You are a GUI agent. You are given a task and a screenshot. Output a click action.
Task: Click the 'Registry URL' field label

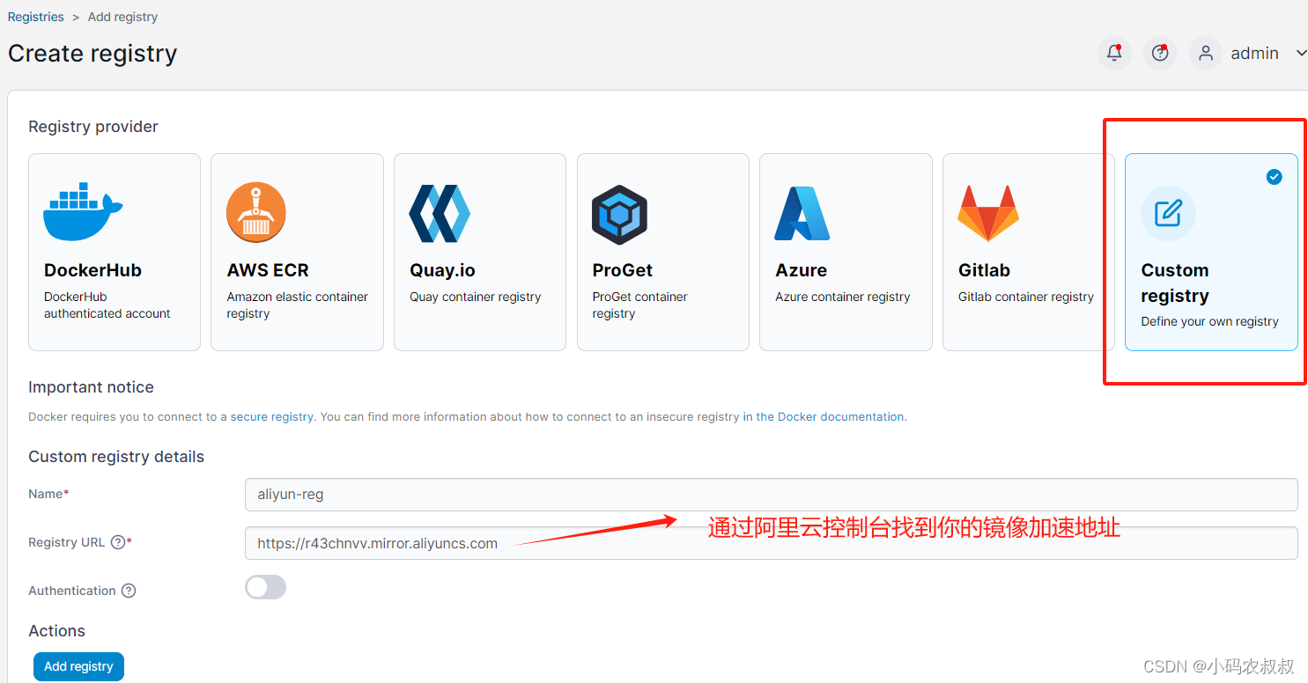coord(67,542)
